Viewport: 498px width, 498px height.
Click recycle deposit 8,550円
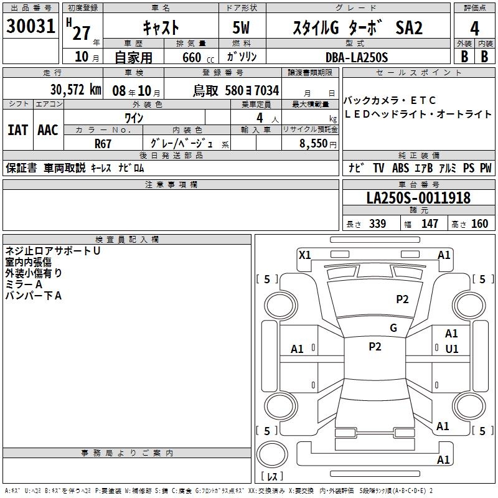pyautogui.click(x=318, y=144)
